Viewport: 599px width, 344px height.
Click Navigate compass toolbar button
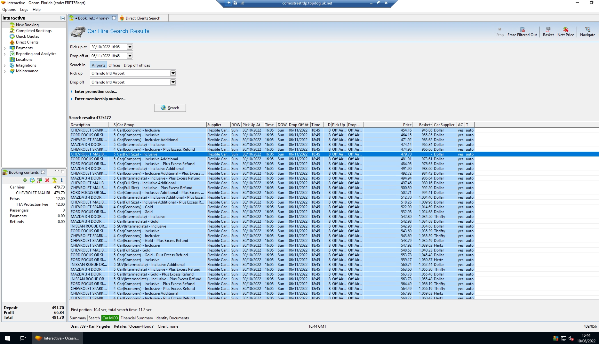pyautogui.click(x=588, y=32)
